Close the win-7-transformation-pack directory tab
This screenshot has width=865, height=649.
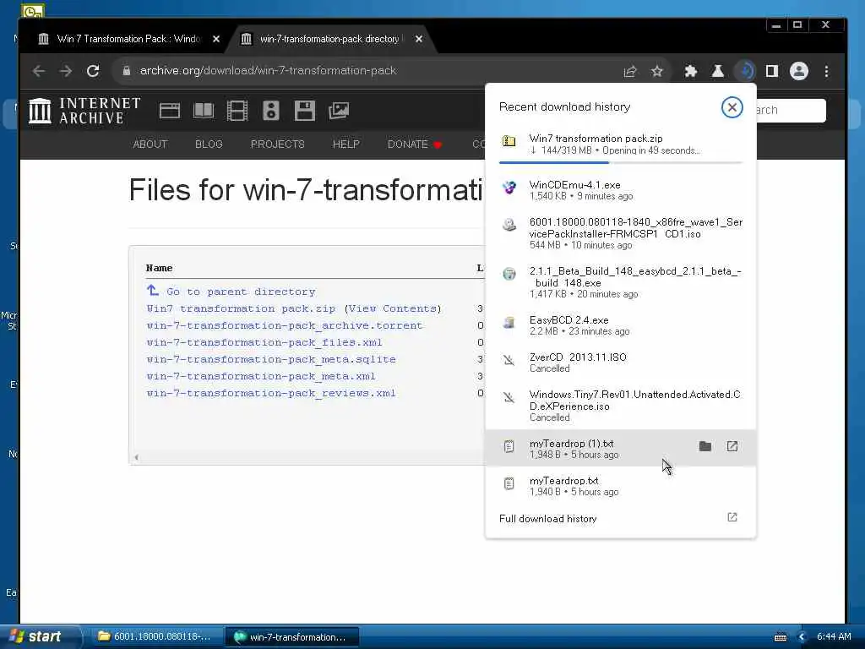pyautogui.click(x=419, y=39)
